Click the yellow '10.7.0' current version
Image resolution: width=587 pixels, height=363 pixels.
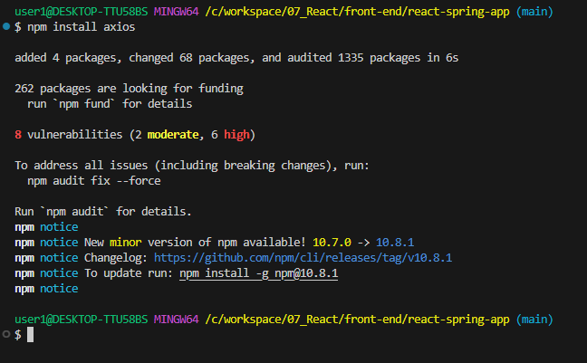click(332, 243)
